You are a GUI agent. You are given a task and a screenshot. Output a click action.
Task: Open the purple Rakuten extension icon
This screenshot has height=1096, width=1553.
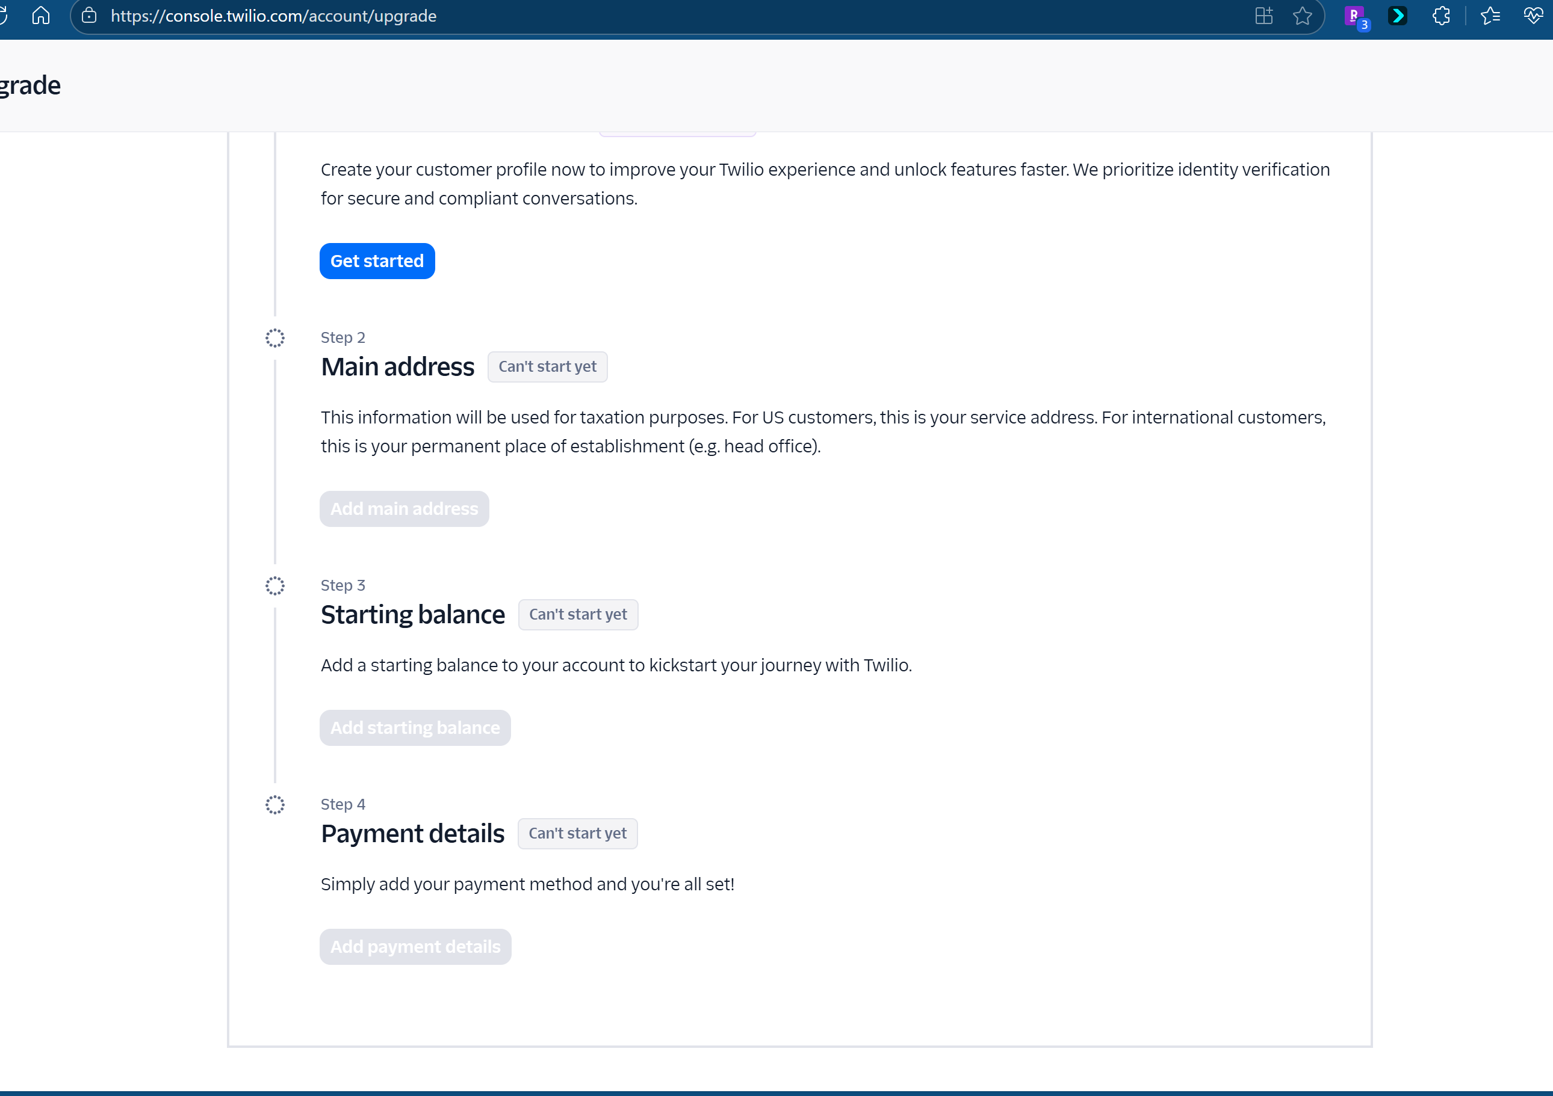click(1354, 16)
